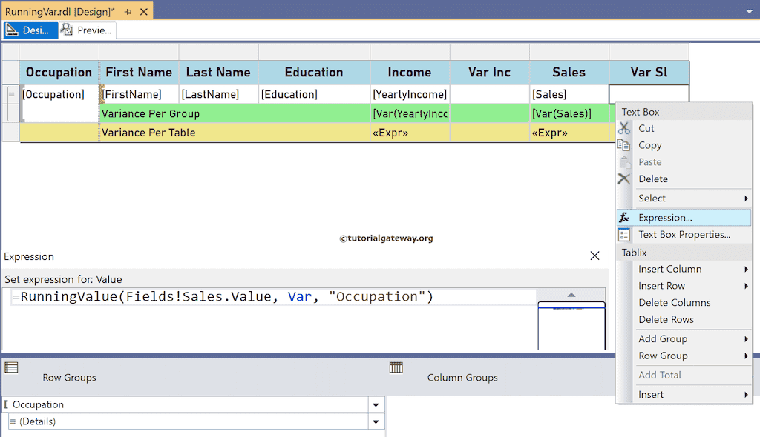Viewport: 760px width, 437px height.
Task: Open the (Details) group dropdown
Action: point(376,421)
